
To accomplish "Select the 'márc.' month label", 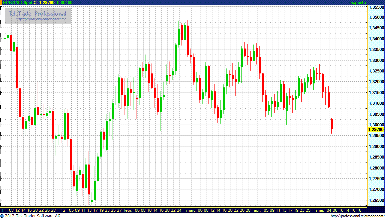I will click(x=191, y=210).
